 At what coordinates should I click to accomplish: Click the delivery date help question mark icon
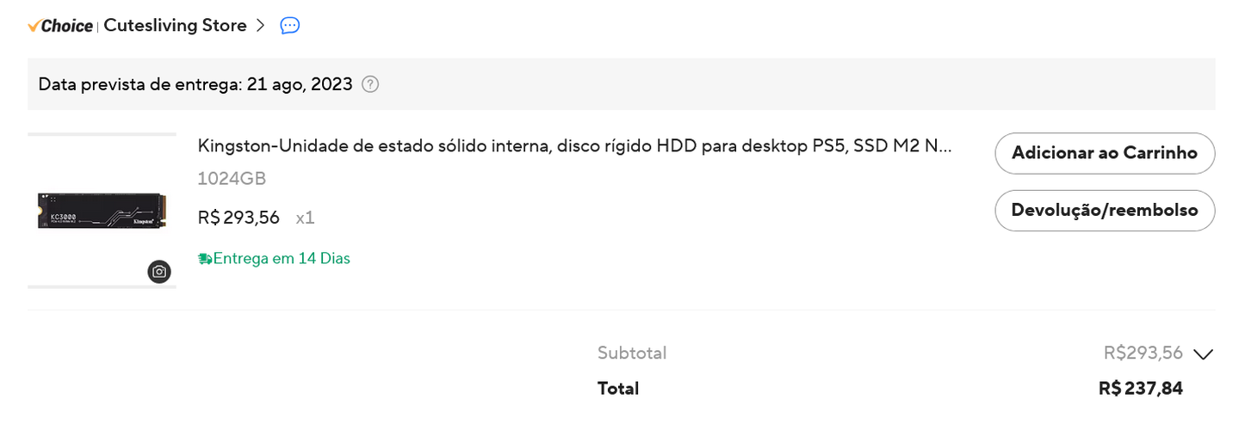[370, 84]
